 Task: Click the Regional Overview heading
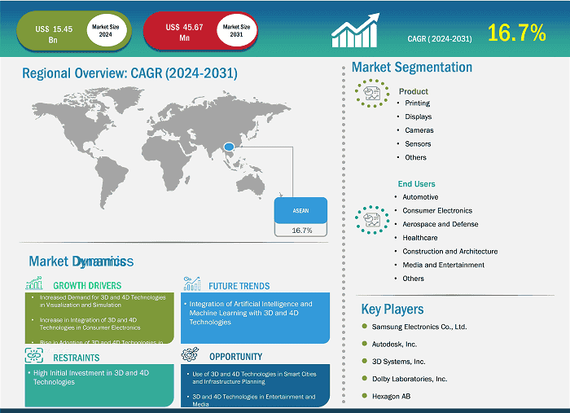click(x=129, y=73)
